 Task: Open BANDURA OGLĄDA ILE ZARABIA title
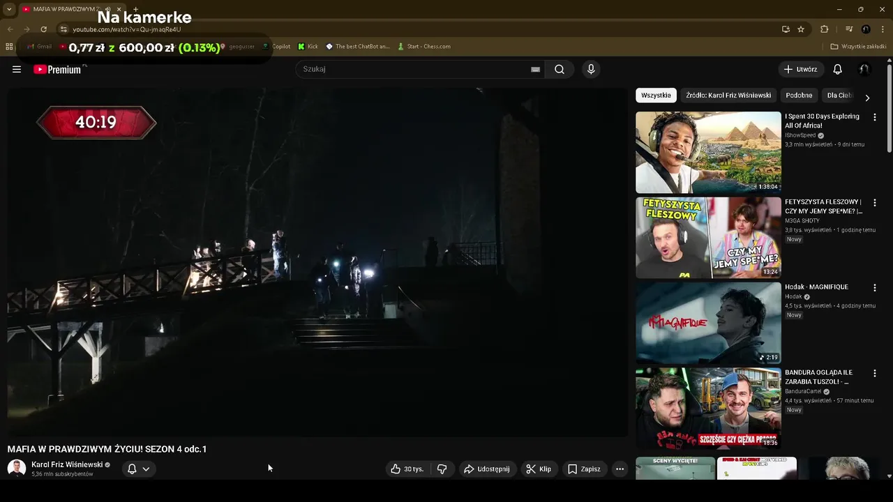coord(819,377)
